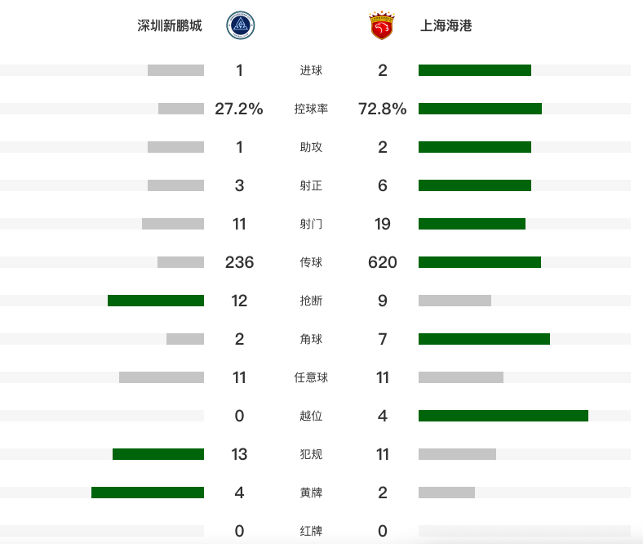
Task: Click the Shanghai Port red team crest
Action: click(x=382, y=25)
